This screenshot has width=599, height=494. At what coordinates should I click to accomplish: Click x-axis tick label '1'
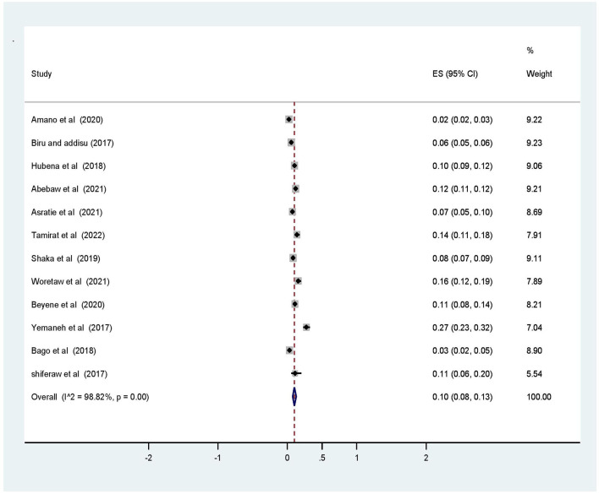click(357, 458)
